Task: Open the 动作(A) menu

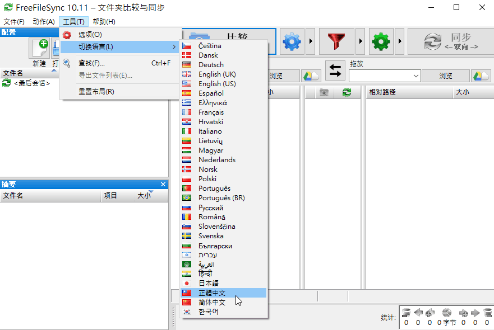Action: pos(44,22)
